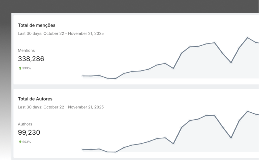Screen dimensions: 259x160
Task: Select the date range under Total de Autores
Action: pyautogui.click(x=61, y=107)
